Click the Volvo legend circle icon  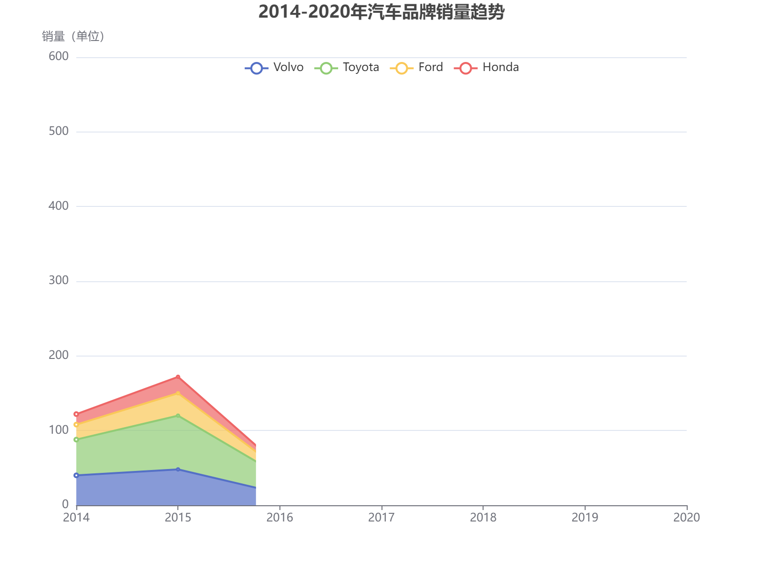coord(256,67)
